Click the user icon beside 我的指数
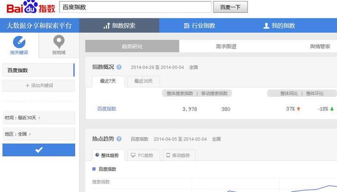337x192 pixels. (266, 26)
